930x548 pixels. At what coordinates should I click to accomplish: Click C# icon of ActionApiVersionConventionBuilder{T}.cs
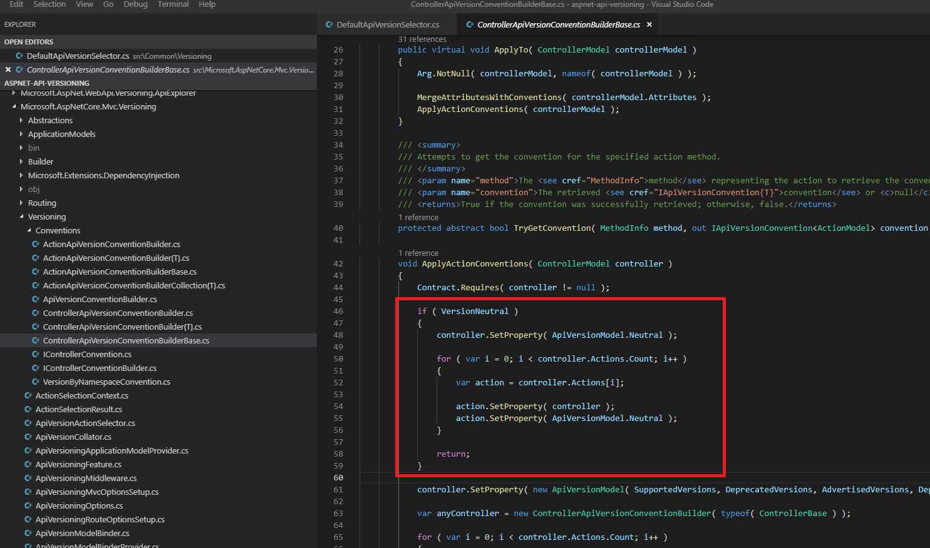(x=36, y=258)
